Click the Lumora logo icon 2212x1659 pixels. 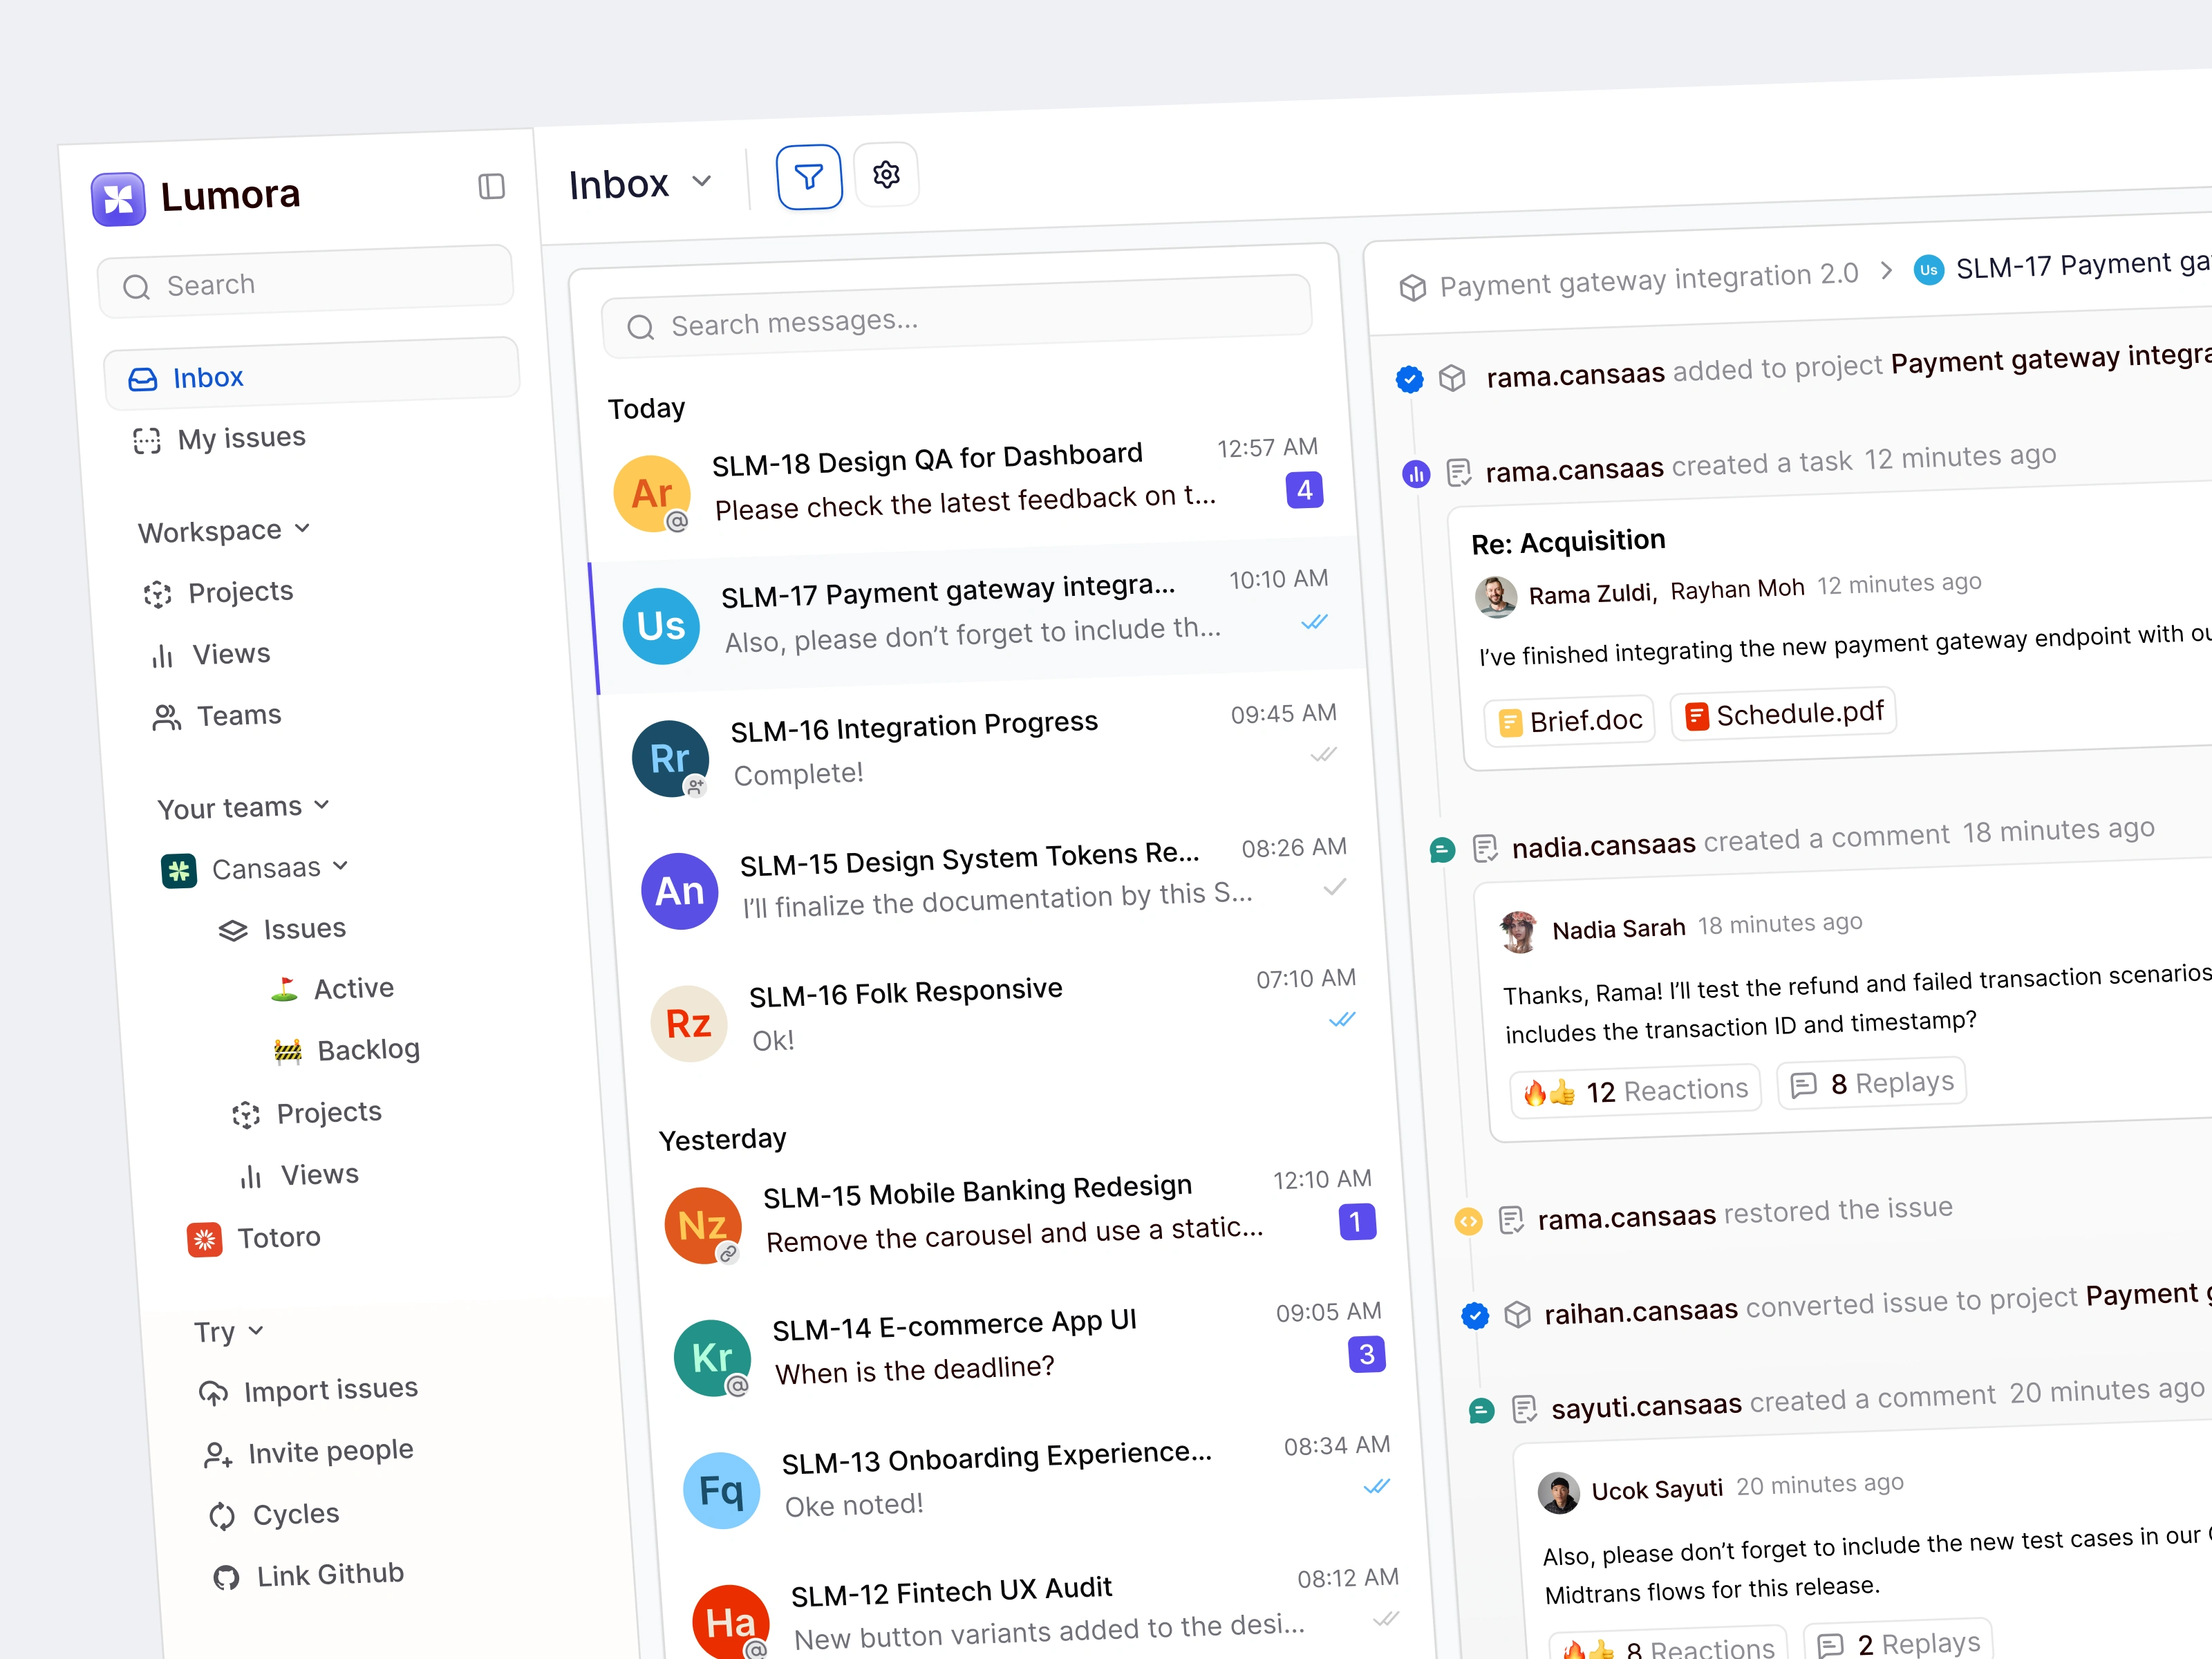(x=118, y=198)
